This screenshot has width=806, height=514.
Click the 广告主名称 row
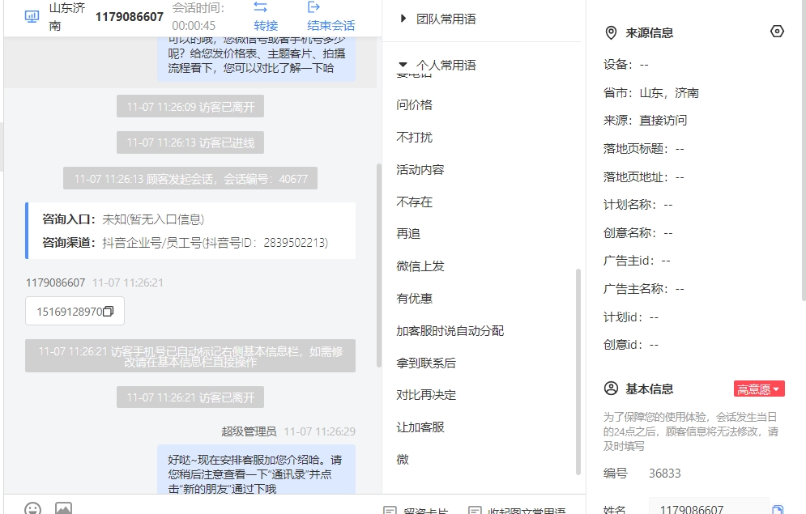643,289
